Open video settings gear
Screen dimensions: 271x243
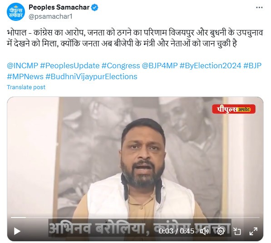[221, 231]
